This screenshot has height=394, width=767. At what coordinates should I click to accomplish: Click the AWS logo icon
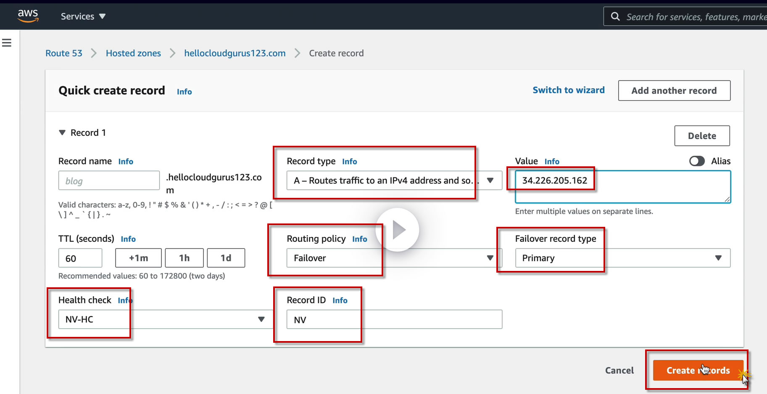pos(28,16)
